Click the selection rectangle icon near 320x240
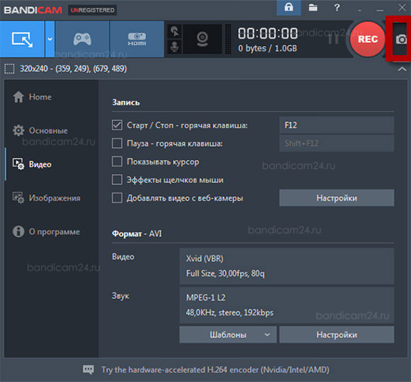 coord(9,69)
